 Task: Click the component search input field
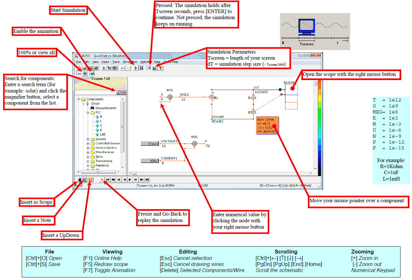pyautogui.click(x=95, y=92)
